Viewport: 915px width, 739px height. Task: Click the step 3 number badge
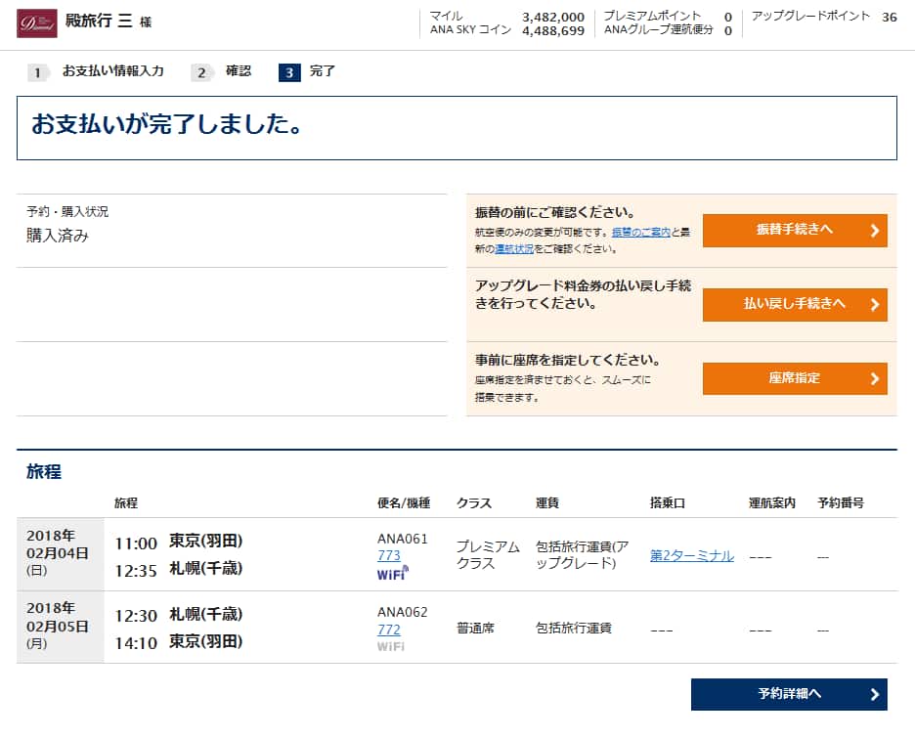(x=289, y=72)
